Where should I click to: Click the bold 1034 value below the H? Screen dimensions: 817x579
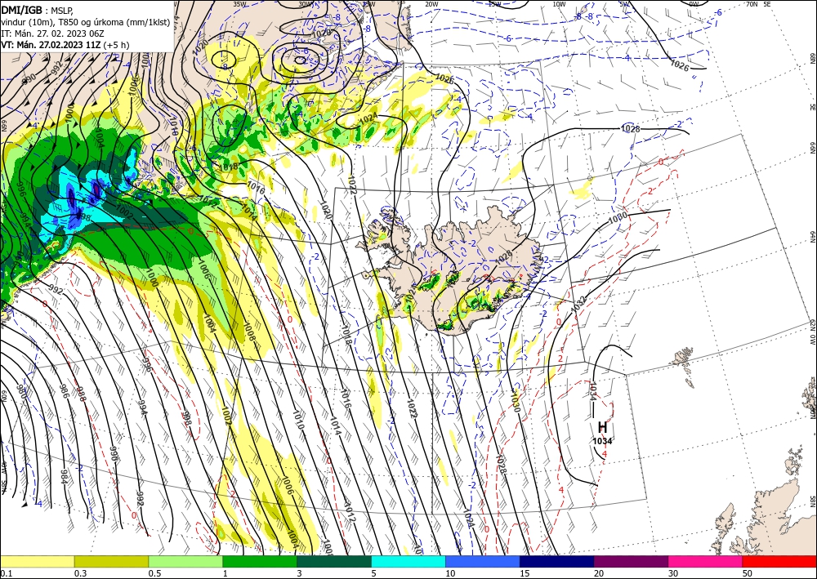[602, 441]
